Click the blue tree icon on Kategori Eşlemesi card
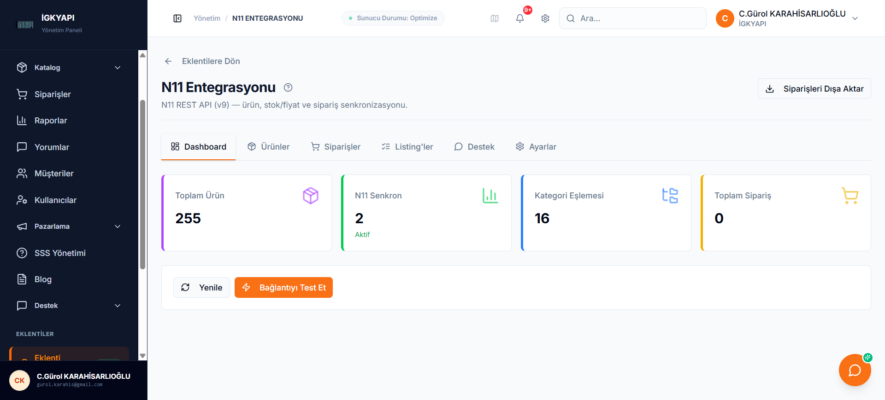Image resolution: width=885 pixels, height=400 pixels. click(x=670, y=196)
